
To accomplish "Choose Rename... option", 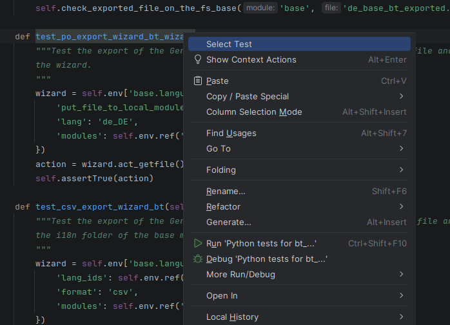I will [299, 192].
